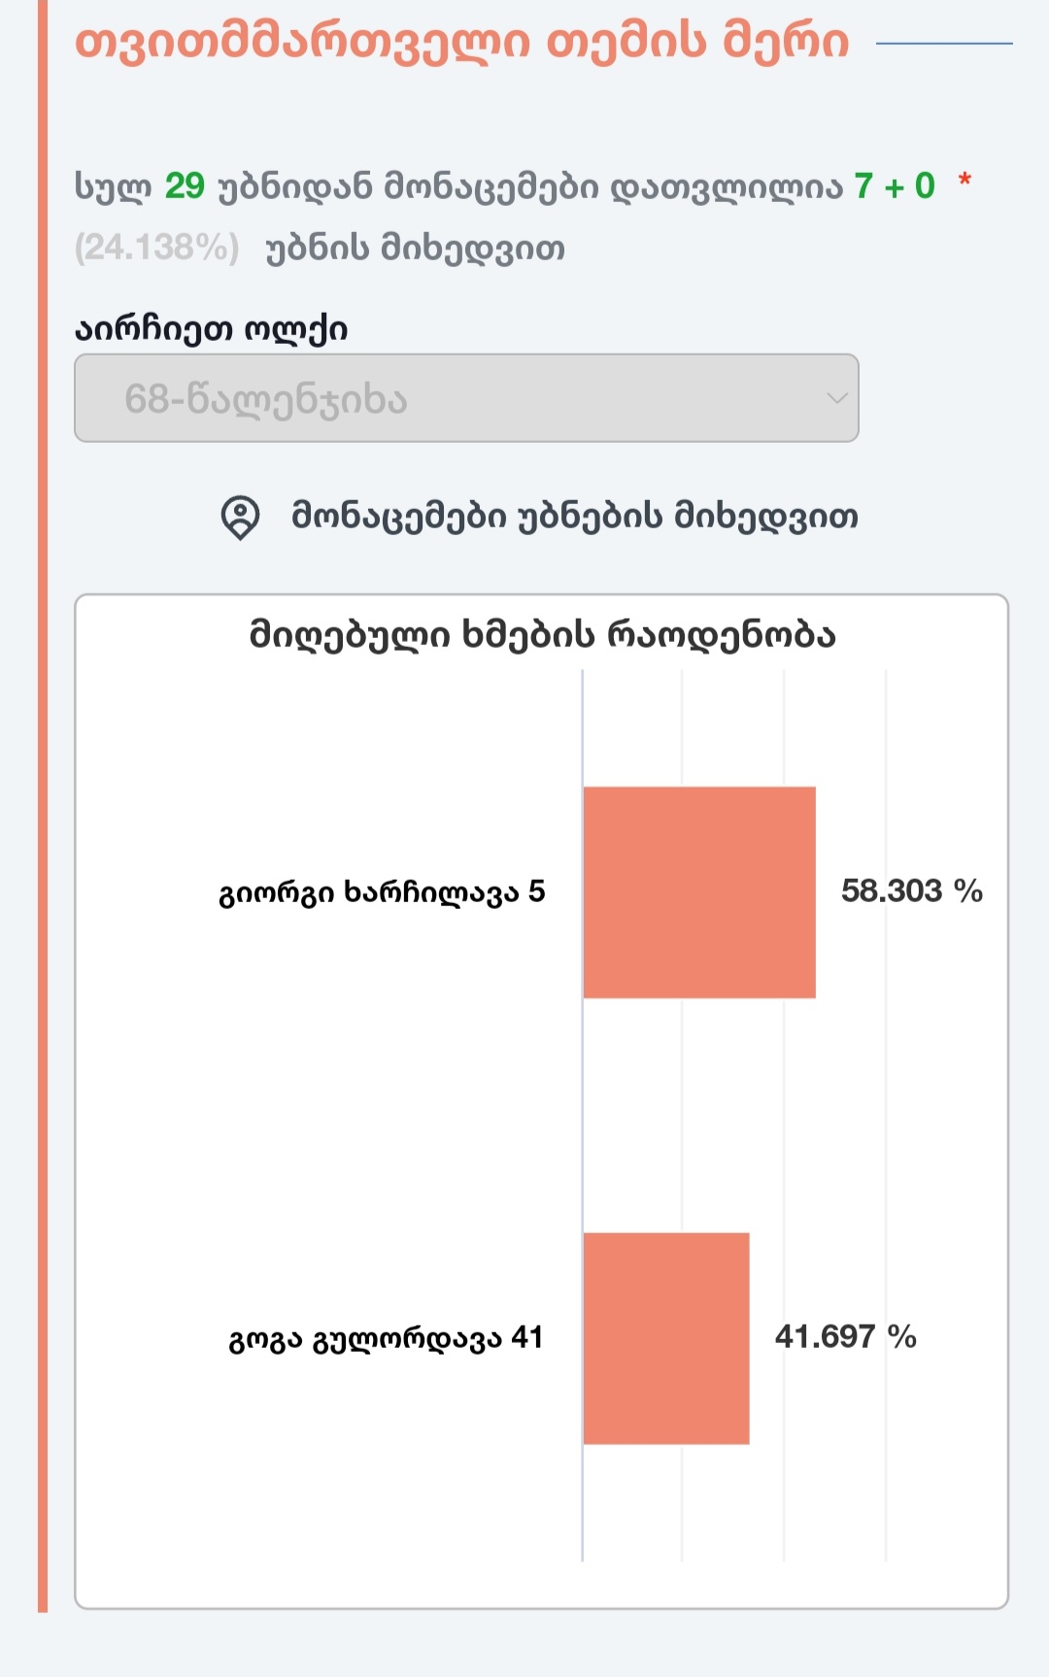
Task: Click the bar showing 58.303 %
Action: [699, 891]
